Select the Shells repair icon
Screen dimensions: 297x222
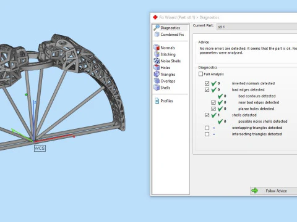coord(157,88)
